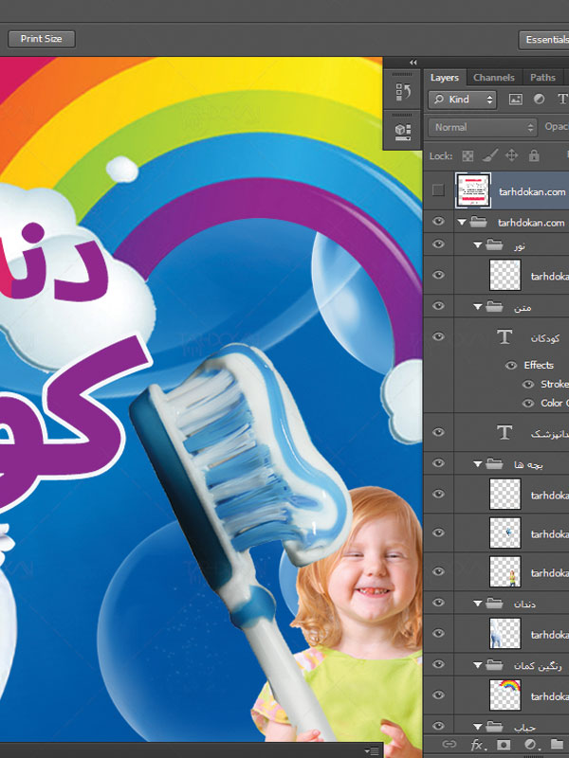Lock transparent pixels icon
The height and width of the screenshot is (758, 569).
click(x=468, y=155)
